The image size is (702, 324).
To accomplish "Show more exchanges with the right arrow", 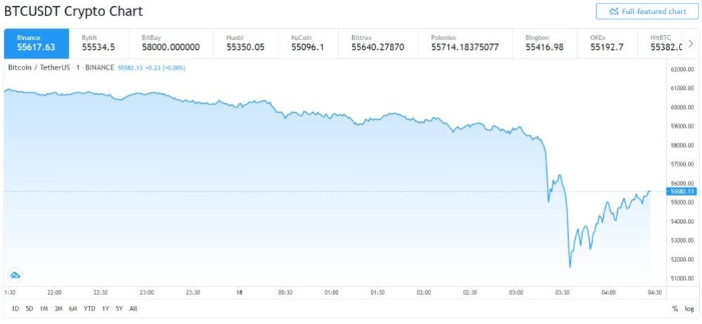I will (690, 44).
